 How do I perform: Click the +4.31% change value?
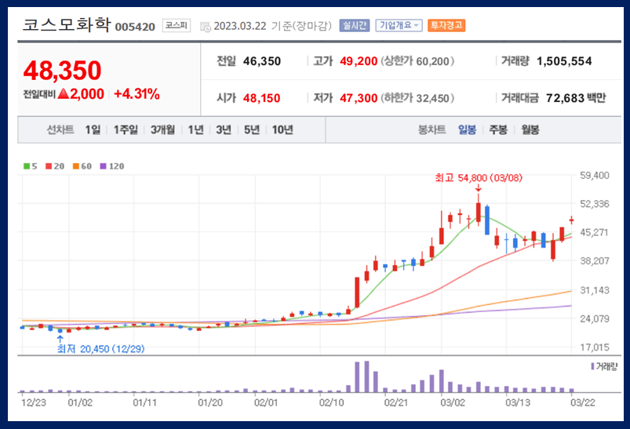(x=137, y=94)
